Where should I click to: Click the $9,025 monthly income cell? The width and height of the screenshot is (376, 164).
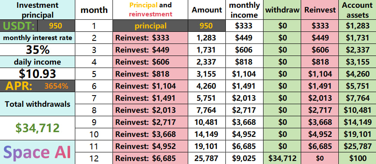tap(244, 158)
